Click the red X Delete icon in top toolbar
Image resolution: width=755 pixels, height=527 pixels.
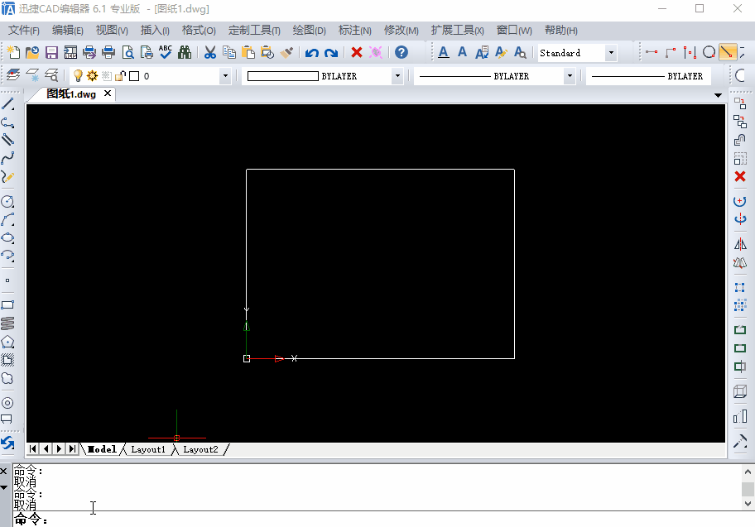357,52
